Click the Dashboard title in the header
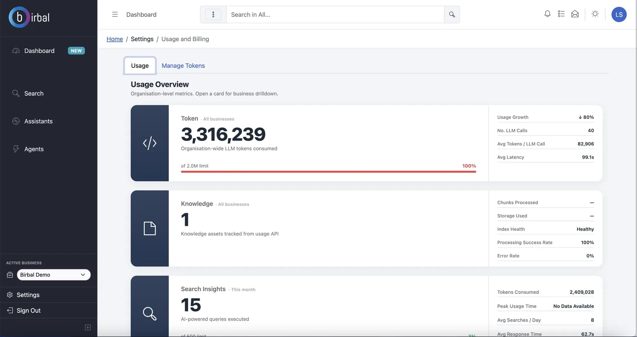 [x=141, y=15]
